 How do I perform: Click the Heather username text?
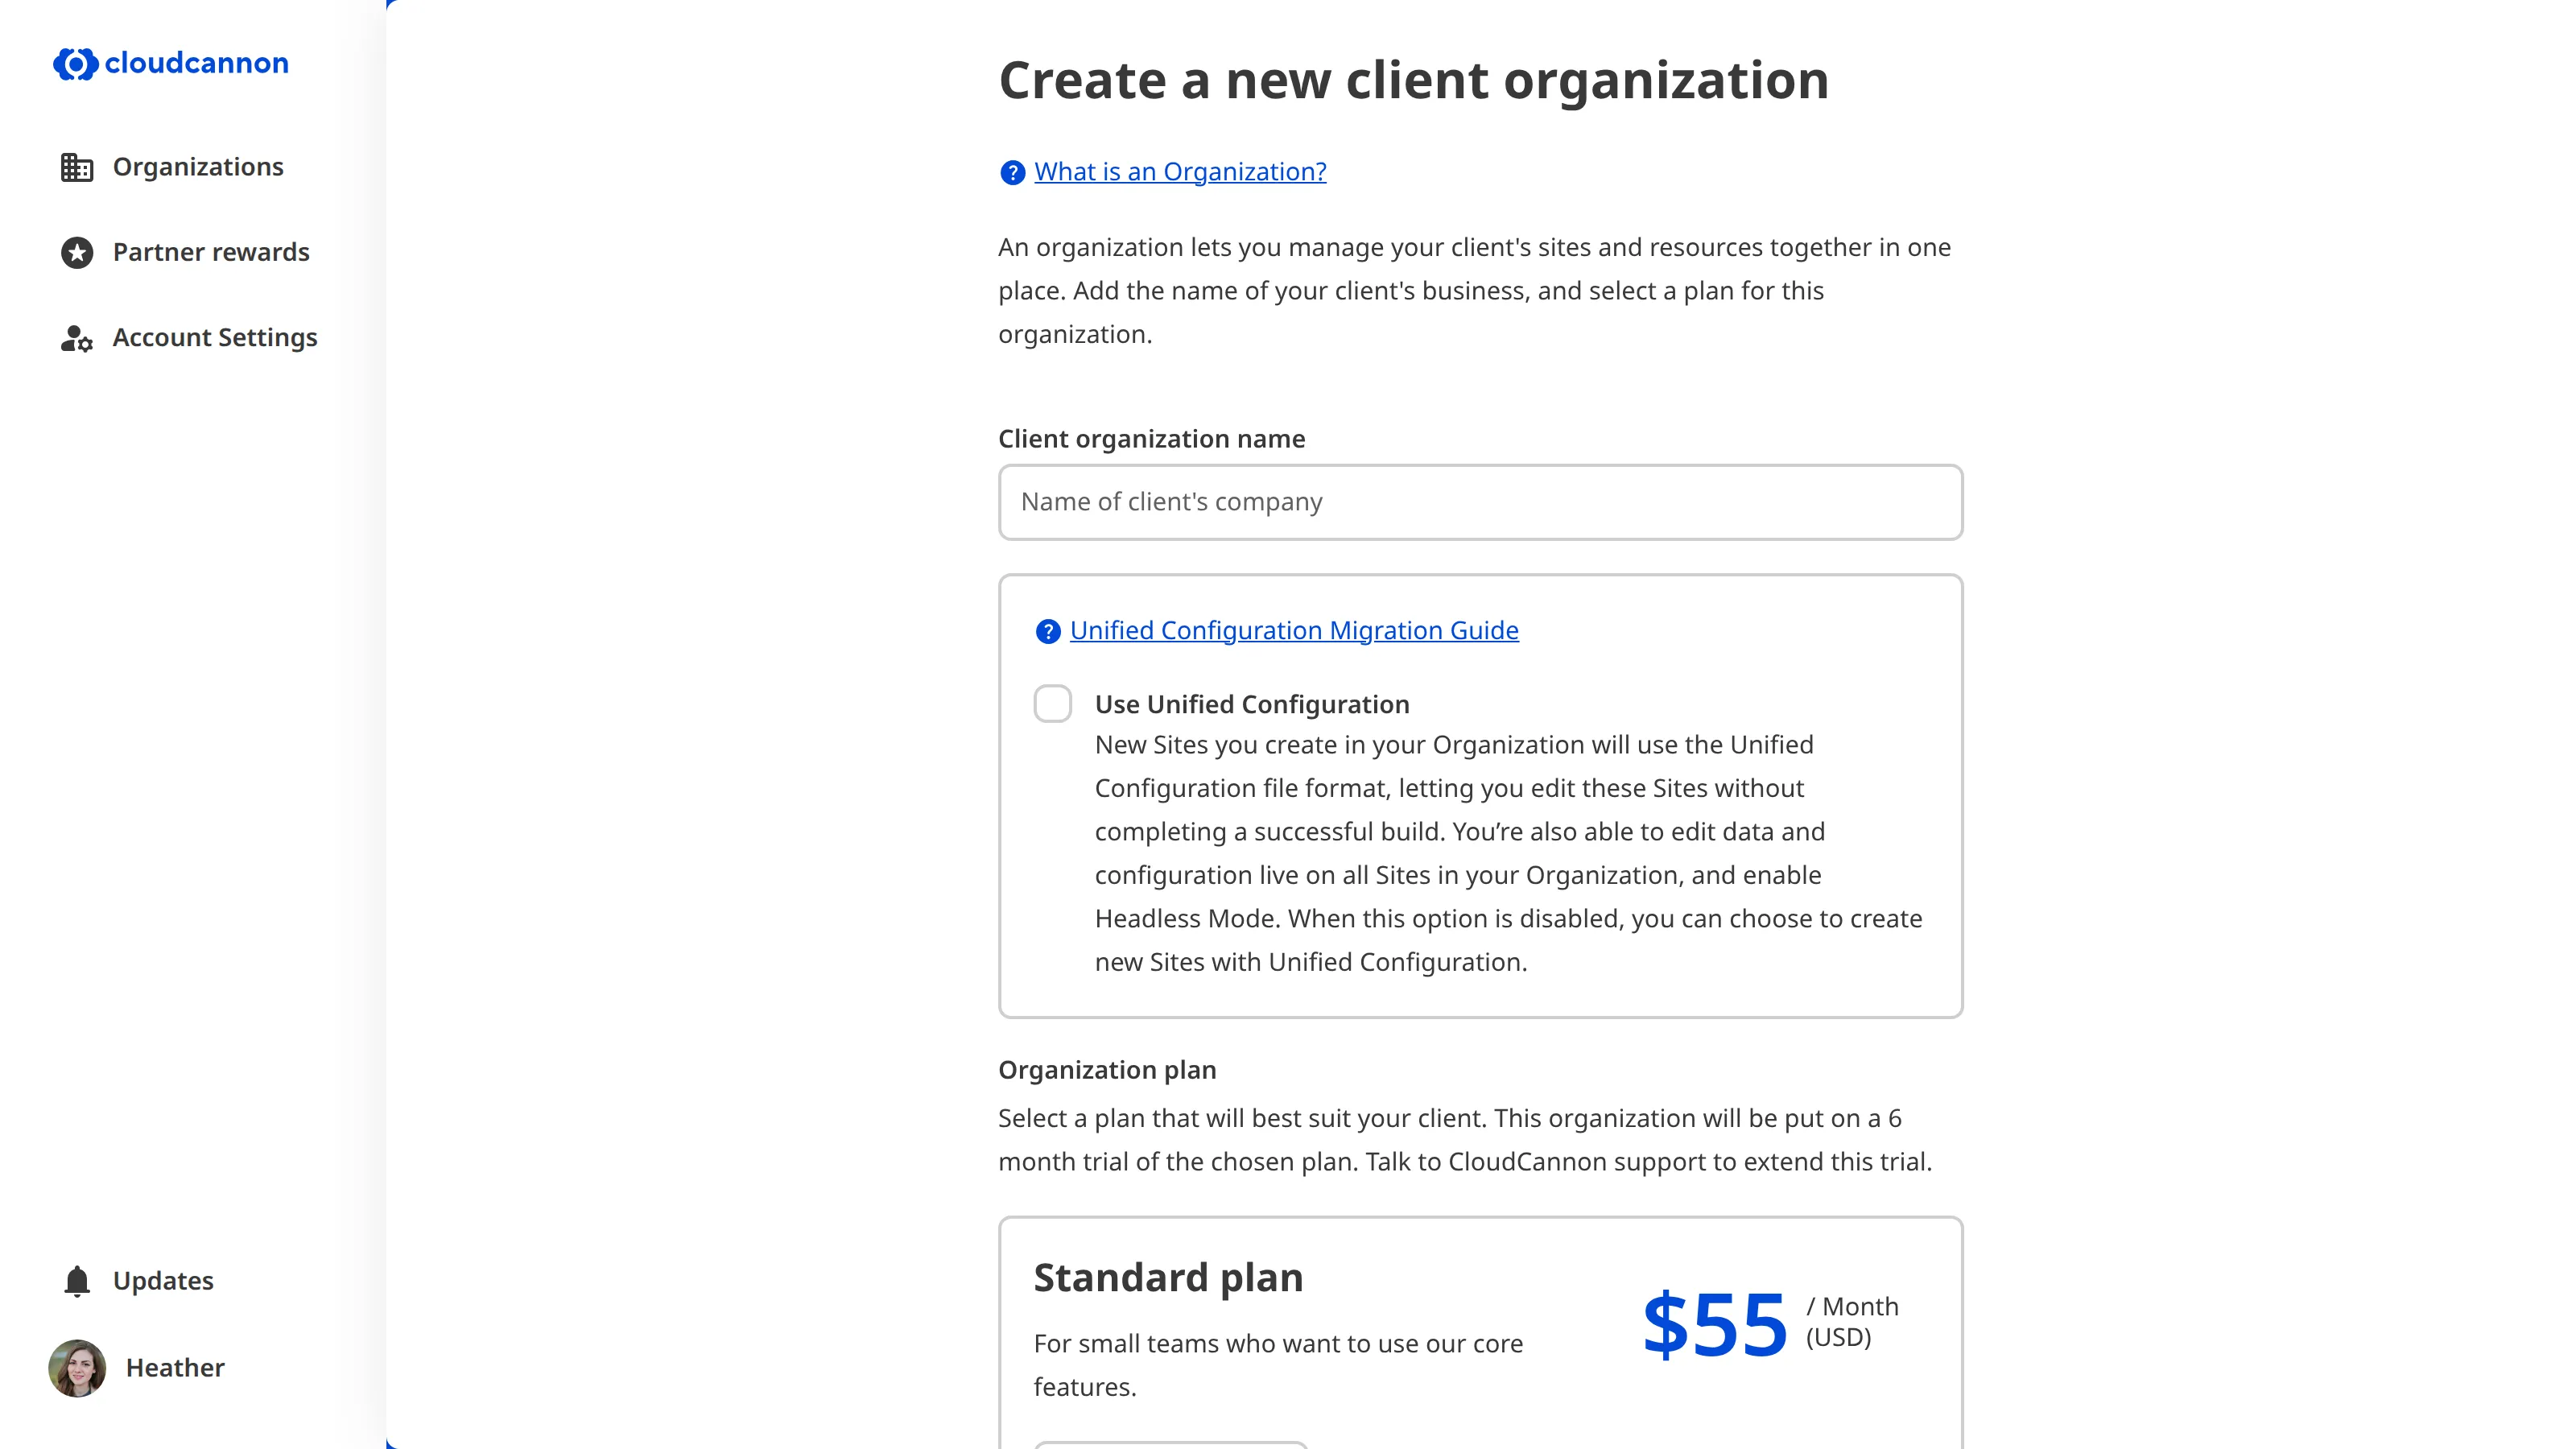point(174,1367)
